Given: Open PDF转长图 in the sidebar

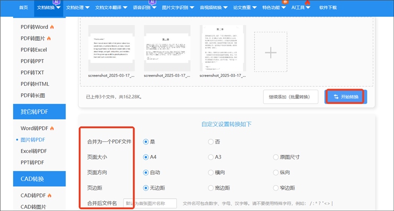Looking at the screenshot, I should [x=33, y=95].
